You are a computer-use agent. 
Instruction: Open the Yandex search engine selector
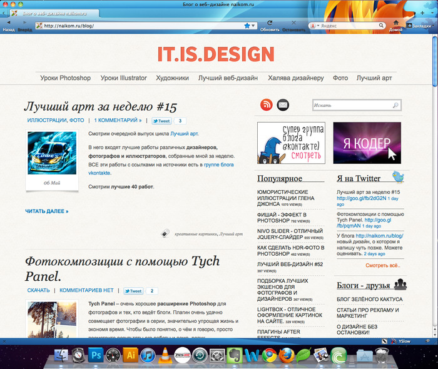click(x=315, y=26)
